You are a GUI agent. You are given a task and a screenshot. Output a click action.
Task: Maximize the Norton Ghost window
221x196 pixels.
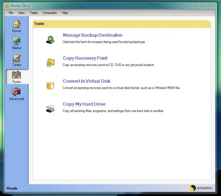[x=200, y=5]
